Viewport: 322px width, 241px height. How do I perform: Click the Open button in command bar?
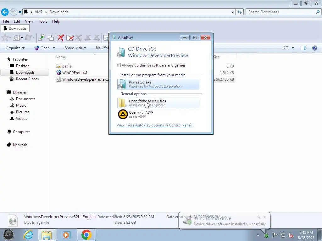(x=42, y=48)
